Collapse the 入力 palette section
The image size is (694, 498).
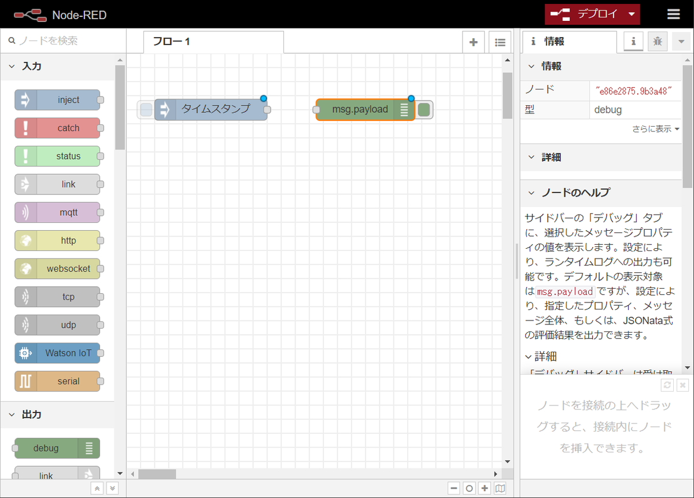[12, 66]
